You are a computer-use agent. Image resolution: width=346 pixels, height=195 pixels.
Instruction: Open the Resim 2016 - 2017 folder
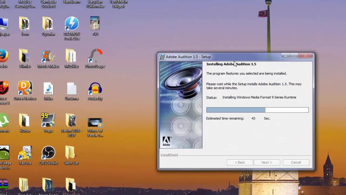pyautogui.click(x=72, y=125)
